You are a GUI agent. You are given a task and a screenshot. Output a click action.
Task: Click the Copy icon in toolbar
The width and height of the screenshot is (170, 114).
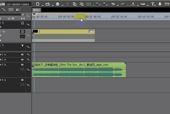(75, 4)
